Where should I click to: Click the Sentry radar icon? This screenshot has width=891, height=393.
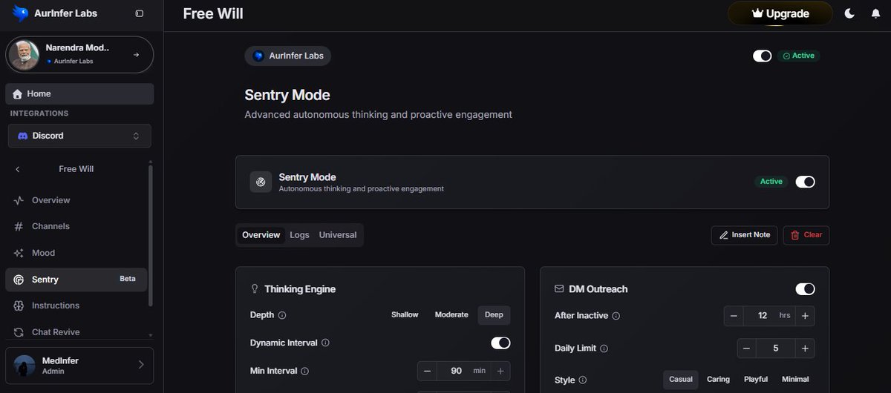pyautogui.click(x=19, y=280)
